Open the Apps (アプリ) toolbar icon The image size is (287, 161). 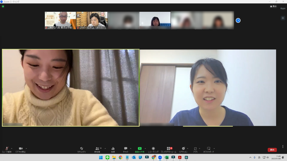195,148
